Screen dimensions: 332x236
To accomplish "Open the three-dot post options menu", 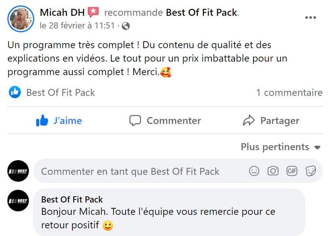I will click(310, 18).
